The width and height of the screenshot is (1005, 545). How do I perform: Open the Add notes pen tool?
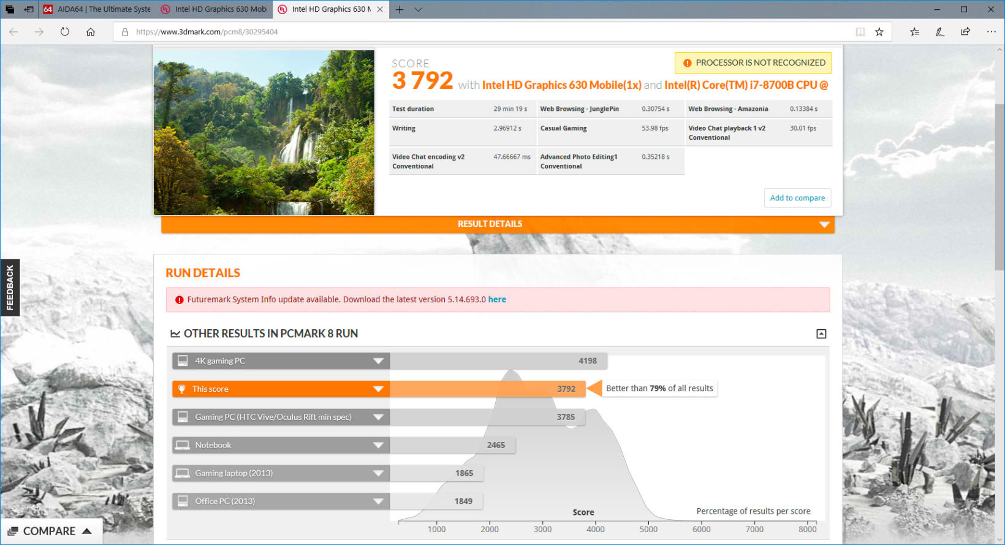(940, 32)
